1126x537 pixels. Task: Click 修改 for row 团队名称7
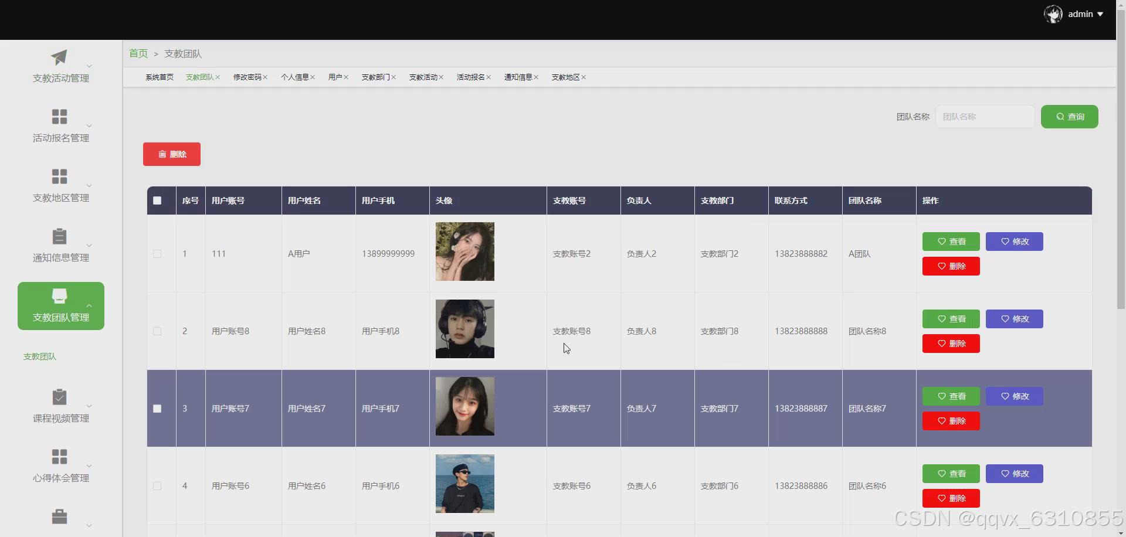[1014, 396]
